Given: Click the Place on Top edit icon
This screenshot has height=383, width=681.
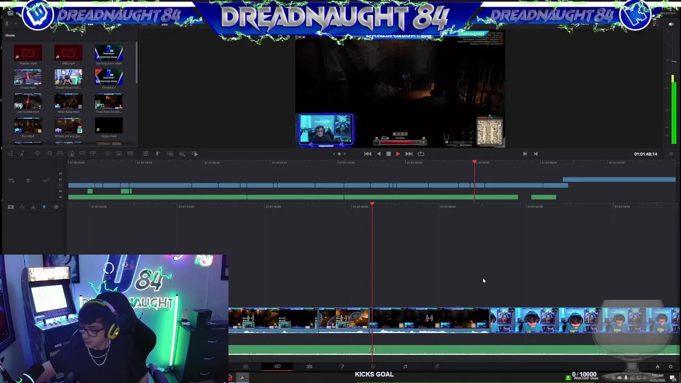Looking at the screenshot, I should pyautogui.click(x=82, y=154).
